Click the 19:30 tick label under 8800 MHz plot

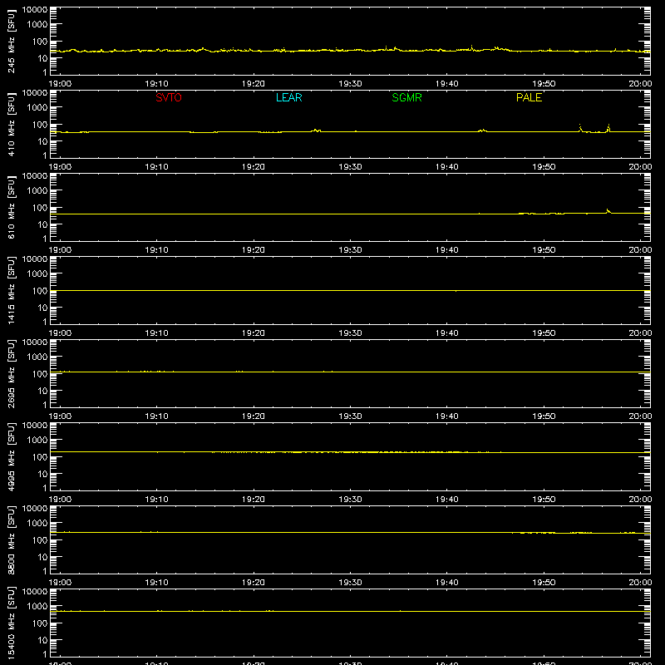coord(350,583)
